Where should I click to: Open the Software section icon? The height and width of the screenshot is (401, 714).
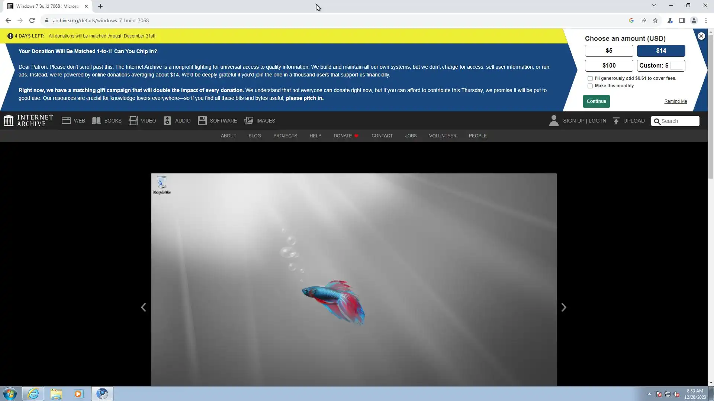tap(202, 121)
